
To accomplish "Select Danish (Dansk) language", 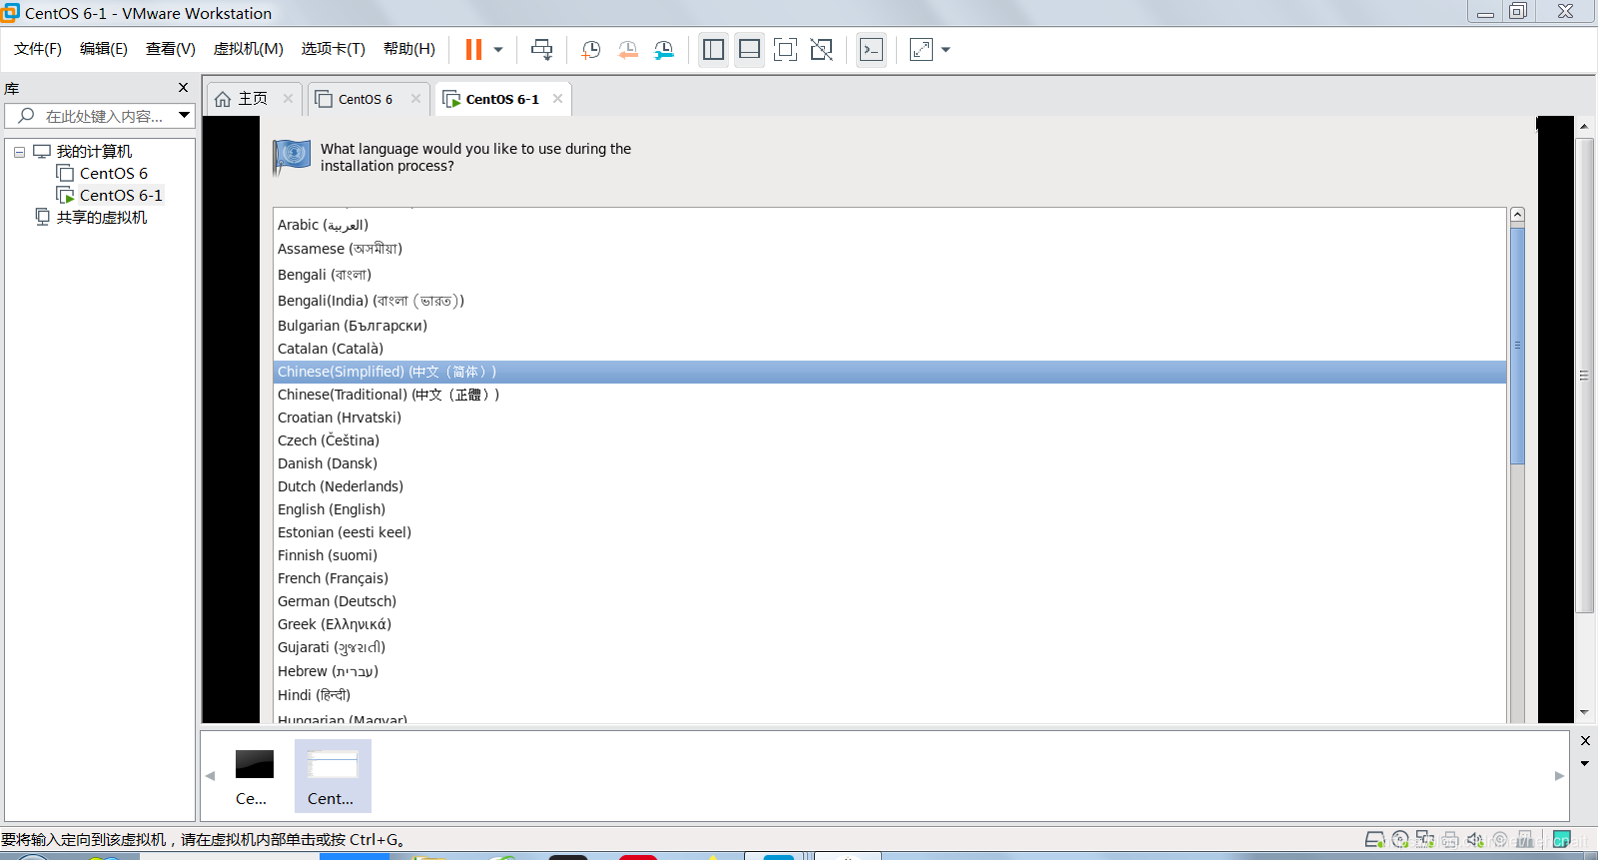I will (x=889, y=463).
